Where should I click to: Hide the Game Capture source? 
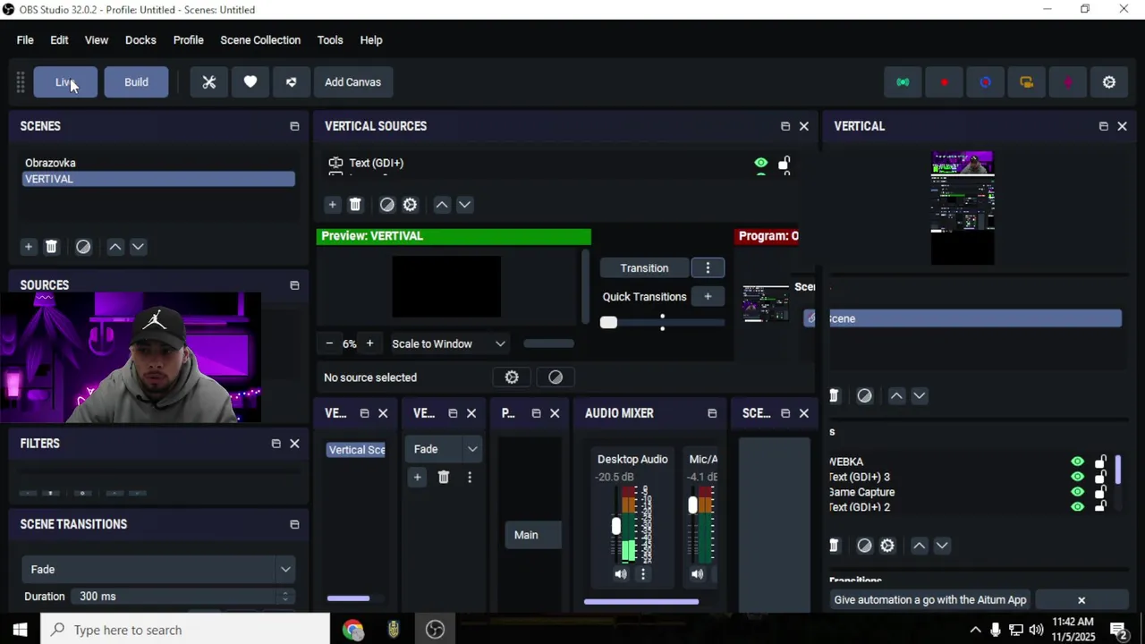pos(1077,492)
